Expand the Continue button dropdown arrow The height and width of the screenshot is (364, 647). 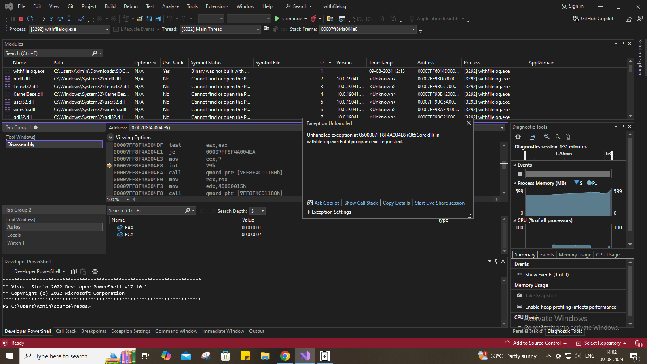click(306, 19)
